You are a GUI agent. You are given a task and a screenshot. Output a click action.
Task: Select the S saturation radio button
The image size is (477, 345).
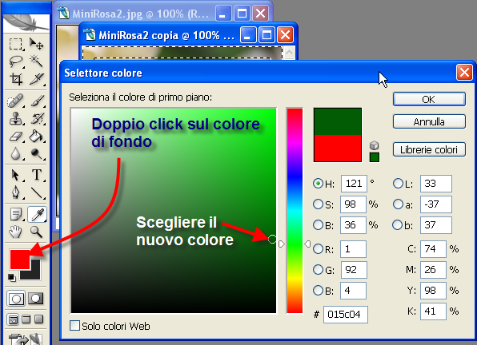pos(318,204)
